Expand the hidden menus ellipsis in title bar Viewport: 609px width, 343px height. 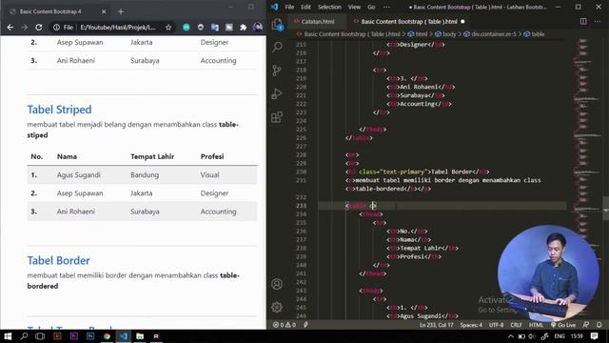(386, 7)
